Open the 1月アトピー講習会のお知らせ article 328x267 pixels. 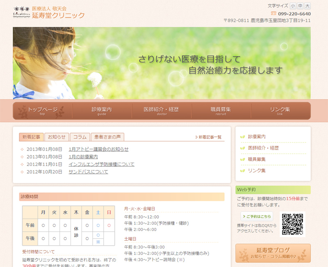point(98,149)
